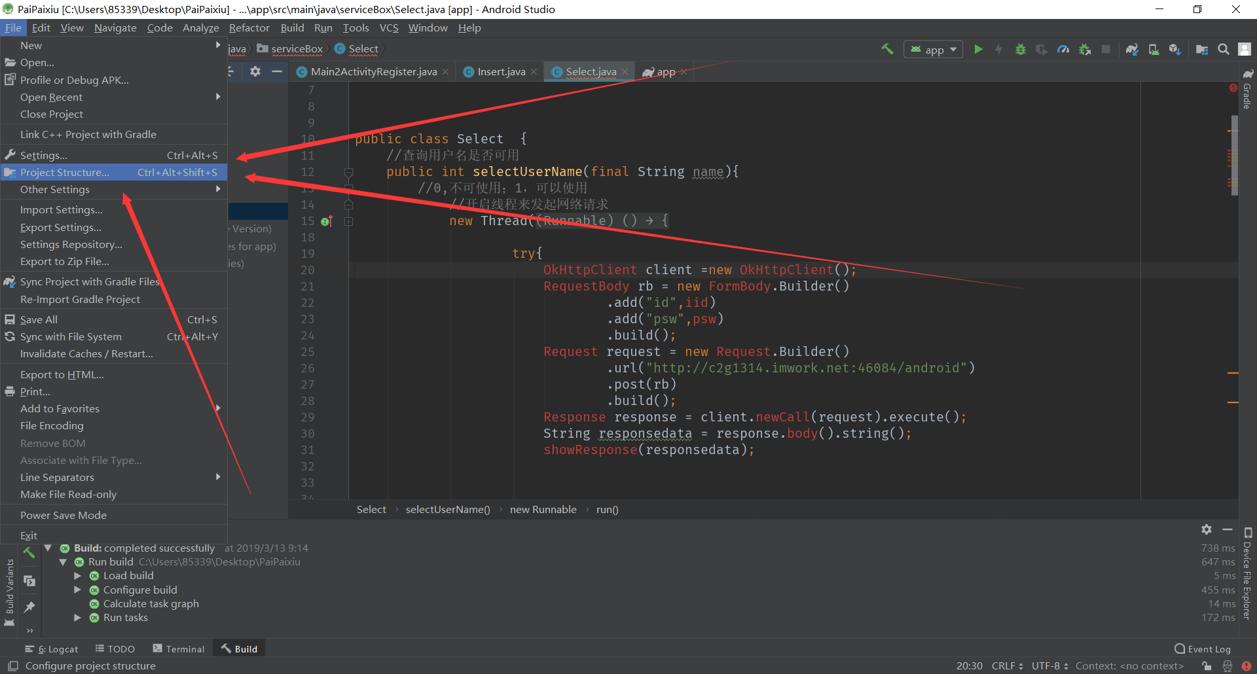The width and height of the screenshot is (1257, 674).
Task: Open the Event Log
Action: pos(1203,649)
